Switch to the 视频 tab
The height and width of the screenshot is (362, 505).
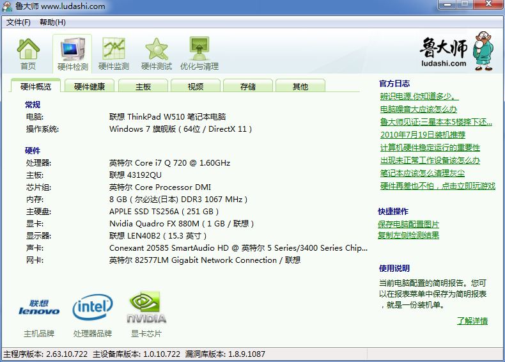[196, 86]
